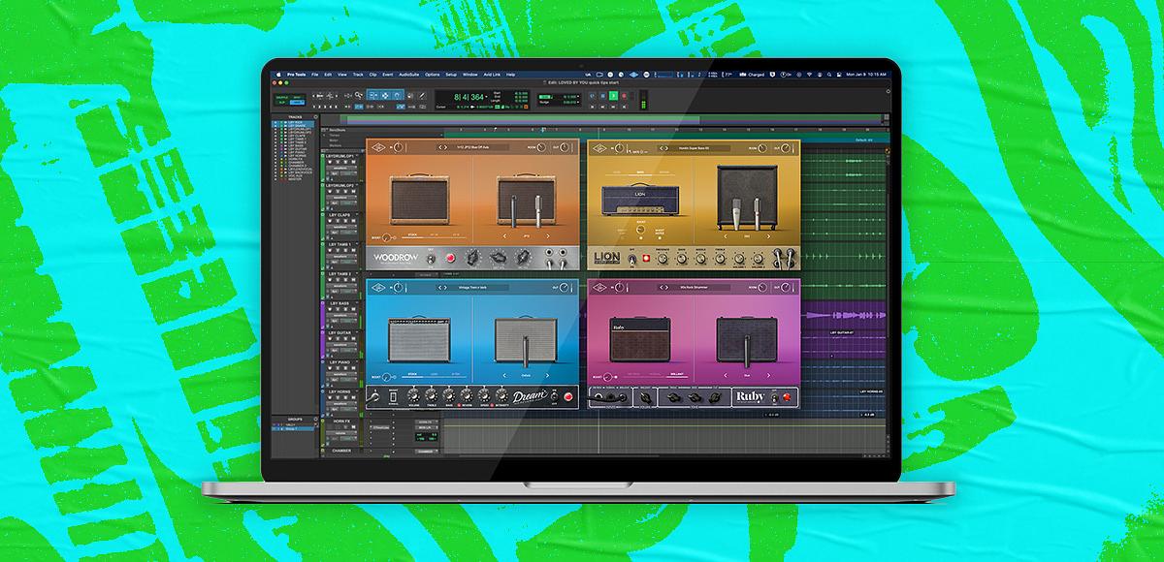This screenshot has height=562, width=1164.
Task: Click the Universal Audio logo in Ruby plugin
Action: pos(599,288)
